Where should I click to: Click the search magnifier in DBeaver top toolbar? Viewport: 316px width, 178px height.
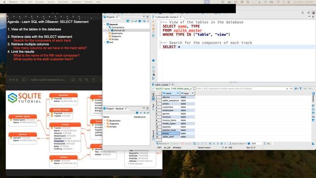(303, 13)
